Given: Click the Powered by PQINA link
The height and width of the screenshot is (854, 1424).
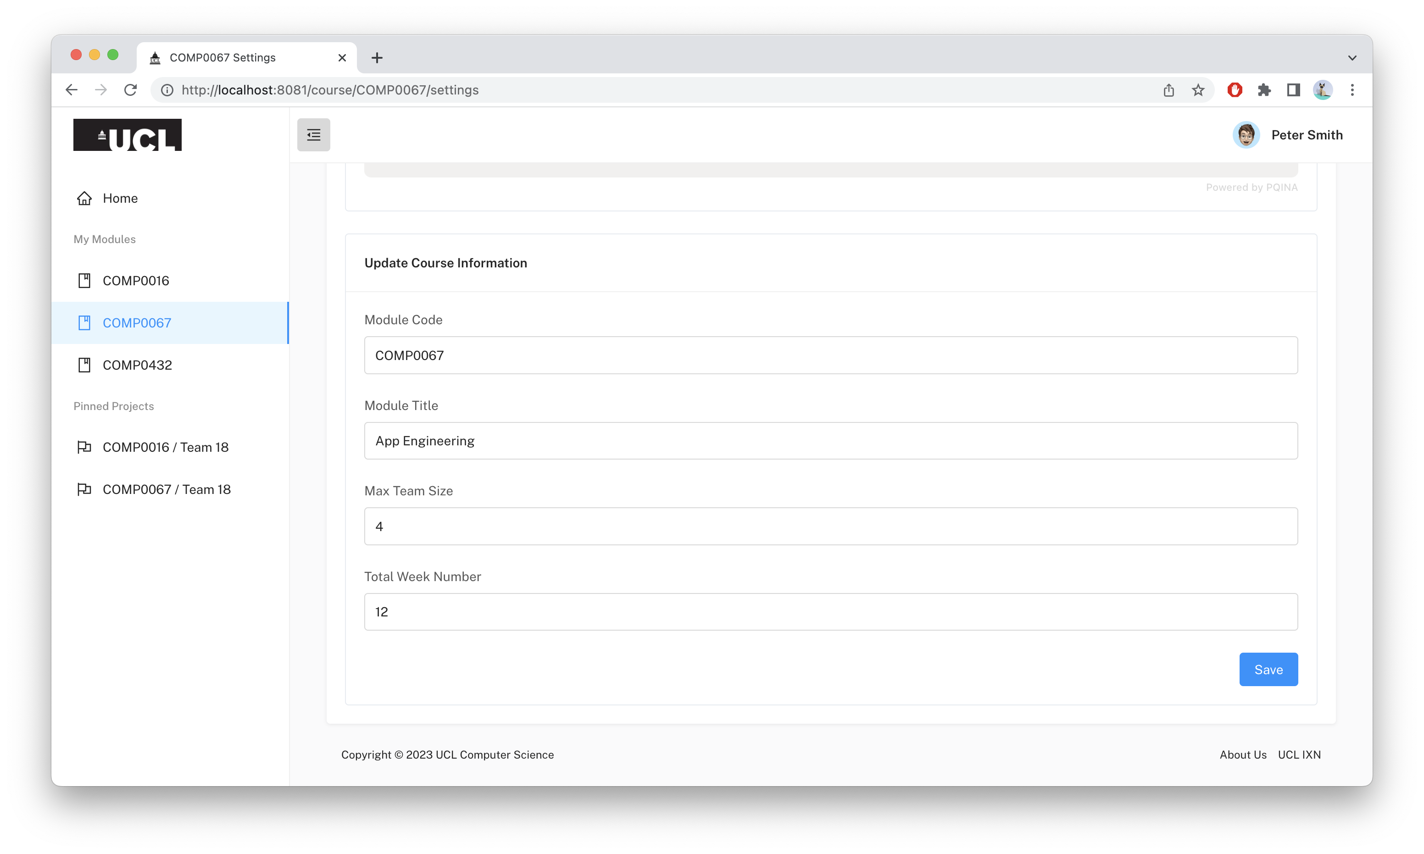Looking at the screenshot, I should pyautogui.click(x=1252, y=187).
